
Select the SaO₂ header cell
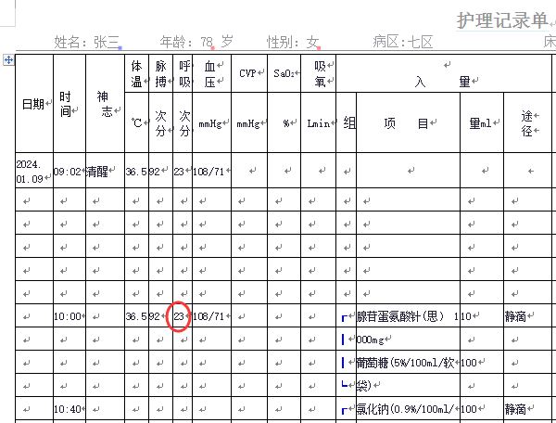click(x=284, y=73)
